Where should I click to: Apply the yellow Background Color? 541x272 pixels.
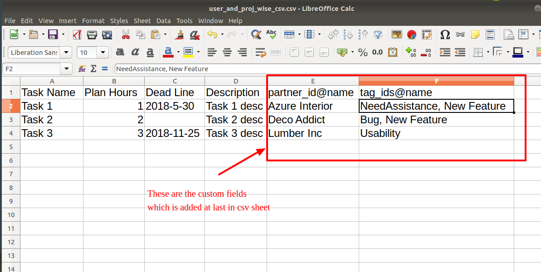coord(188,53)
